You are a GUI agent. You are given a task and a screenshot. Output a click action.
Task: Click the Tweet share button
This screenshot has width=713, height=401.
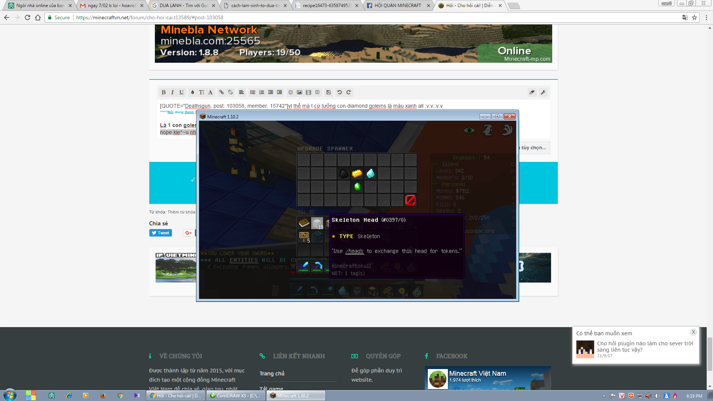[160, 233]
